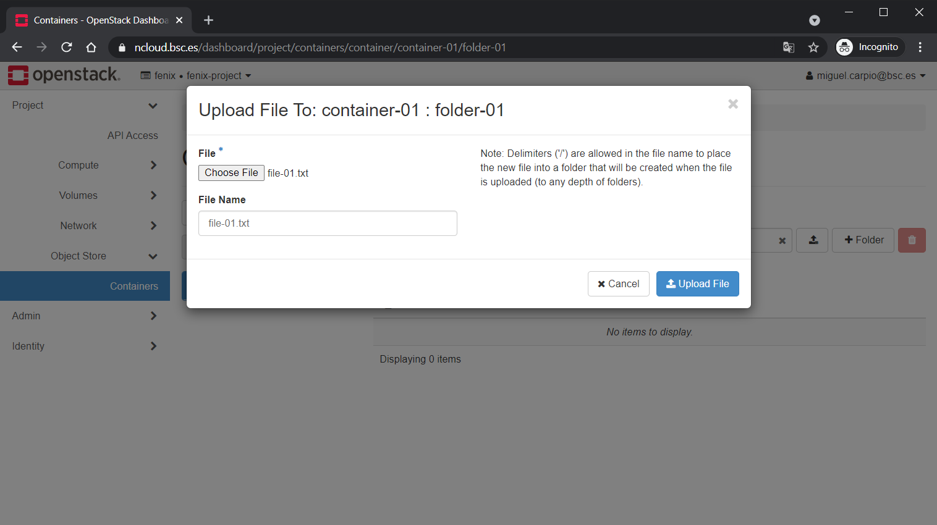Click the selected file name file-01.txt
The width and height of the screenshot is (937, 525).
[288, 173]
